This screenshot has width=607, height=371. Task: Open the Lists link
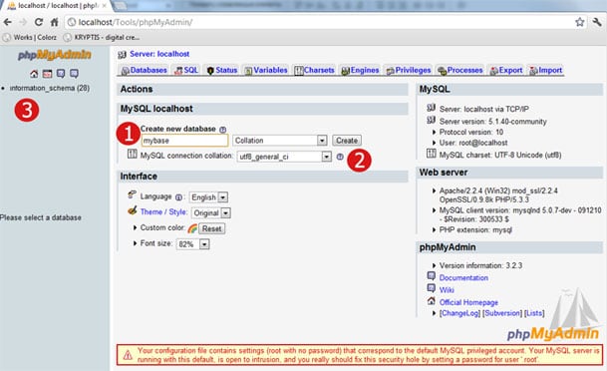pyautogui.click(x=534, y=313)
